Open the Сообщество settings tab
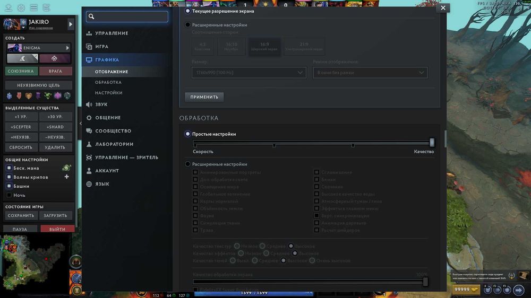 [113, 131]
